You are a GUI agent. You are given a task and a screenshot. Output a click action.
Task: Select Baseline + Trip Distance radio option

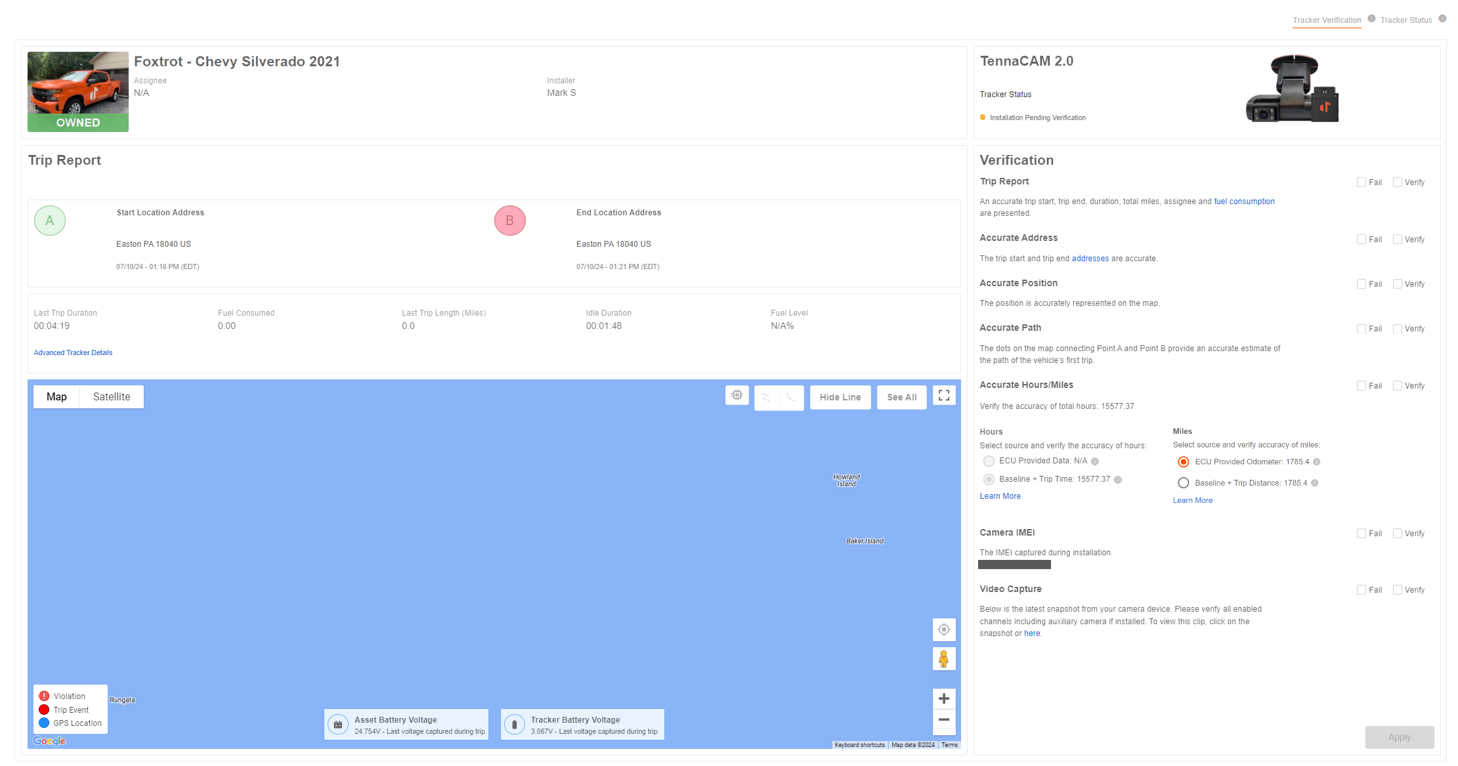tap(1183, 483)
